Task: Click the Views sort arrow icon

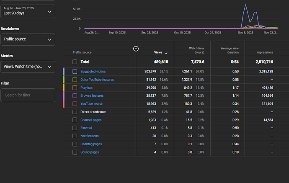Action: (166, 52)
